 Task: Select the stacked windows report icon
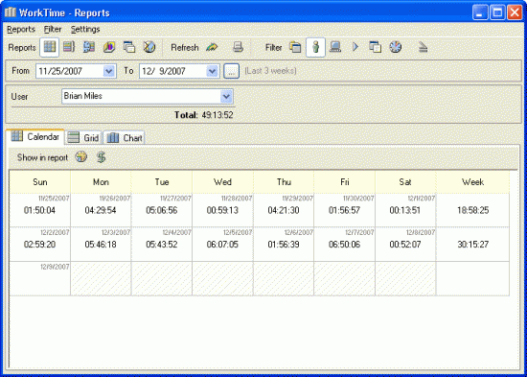(x=129, y=47)
